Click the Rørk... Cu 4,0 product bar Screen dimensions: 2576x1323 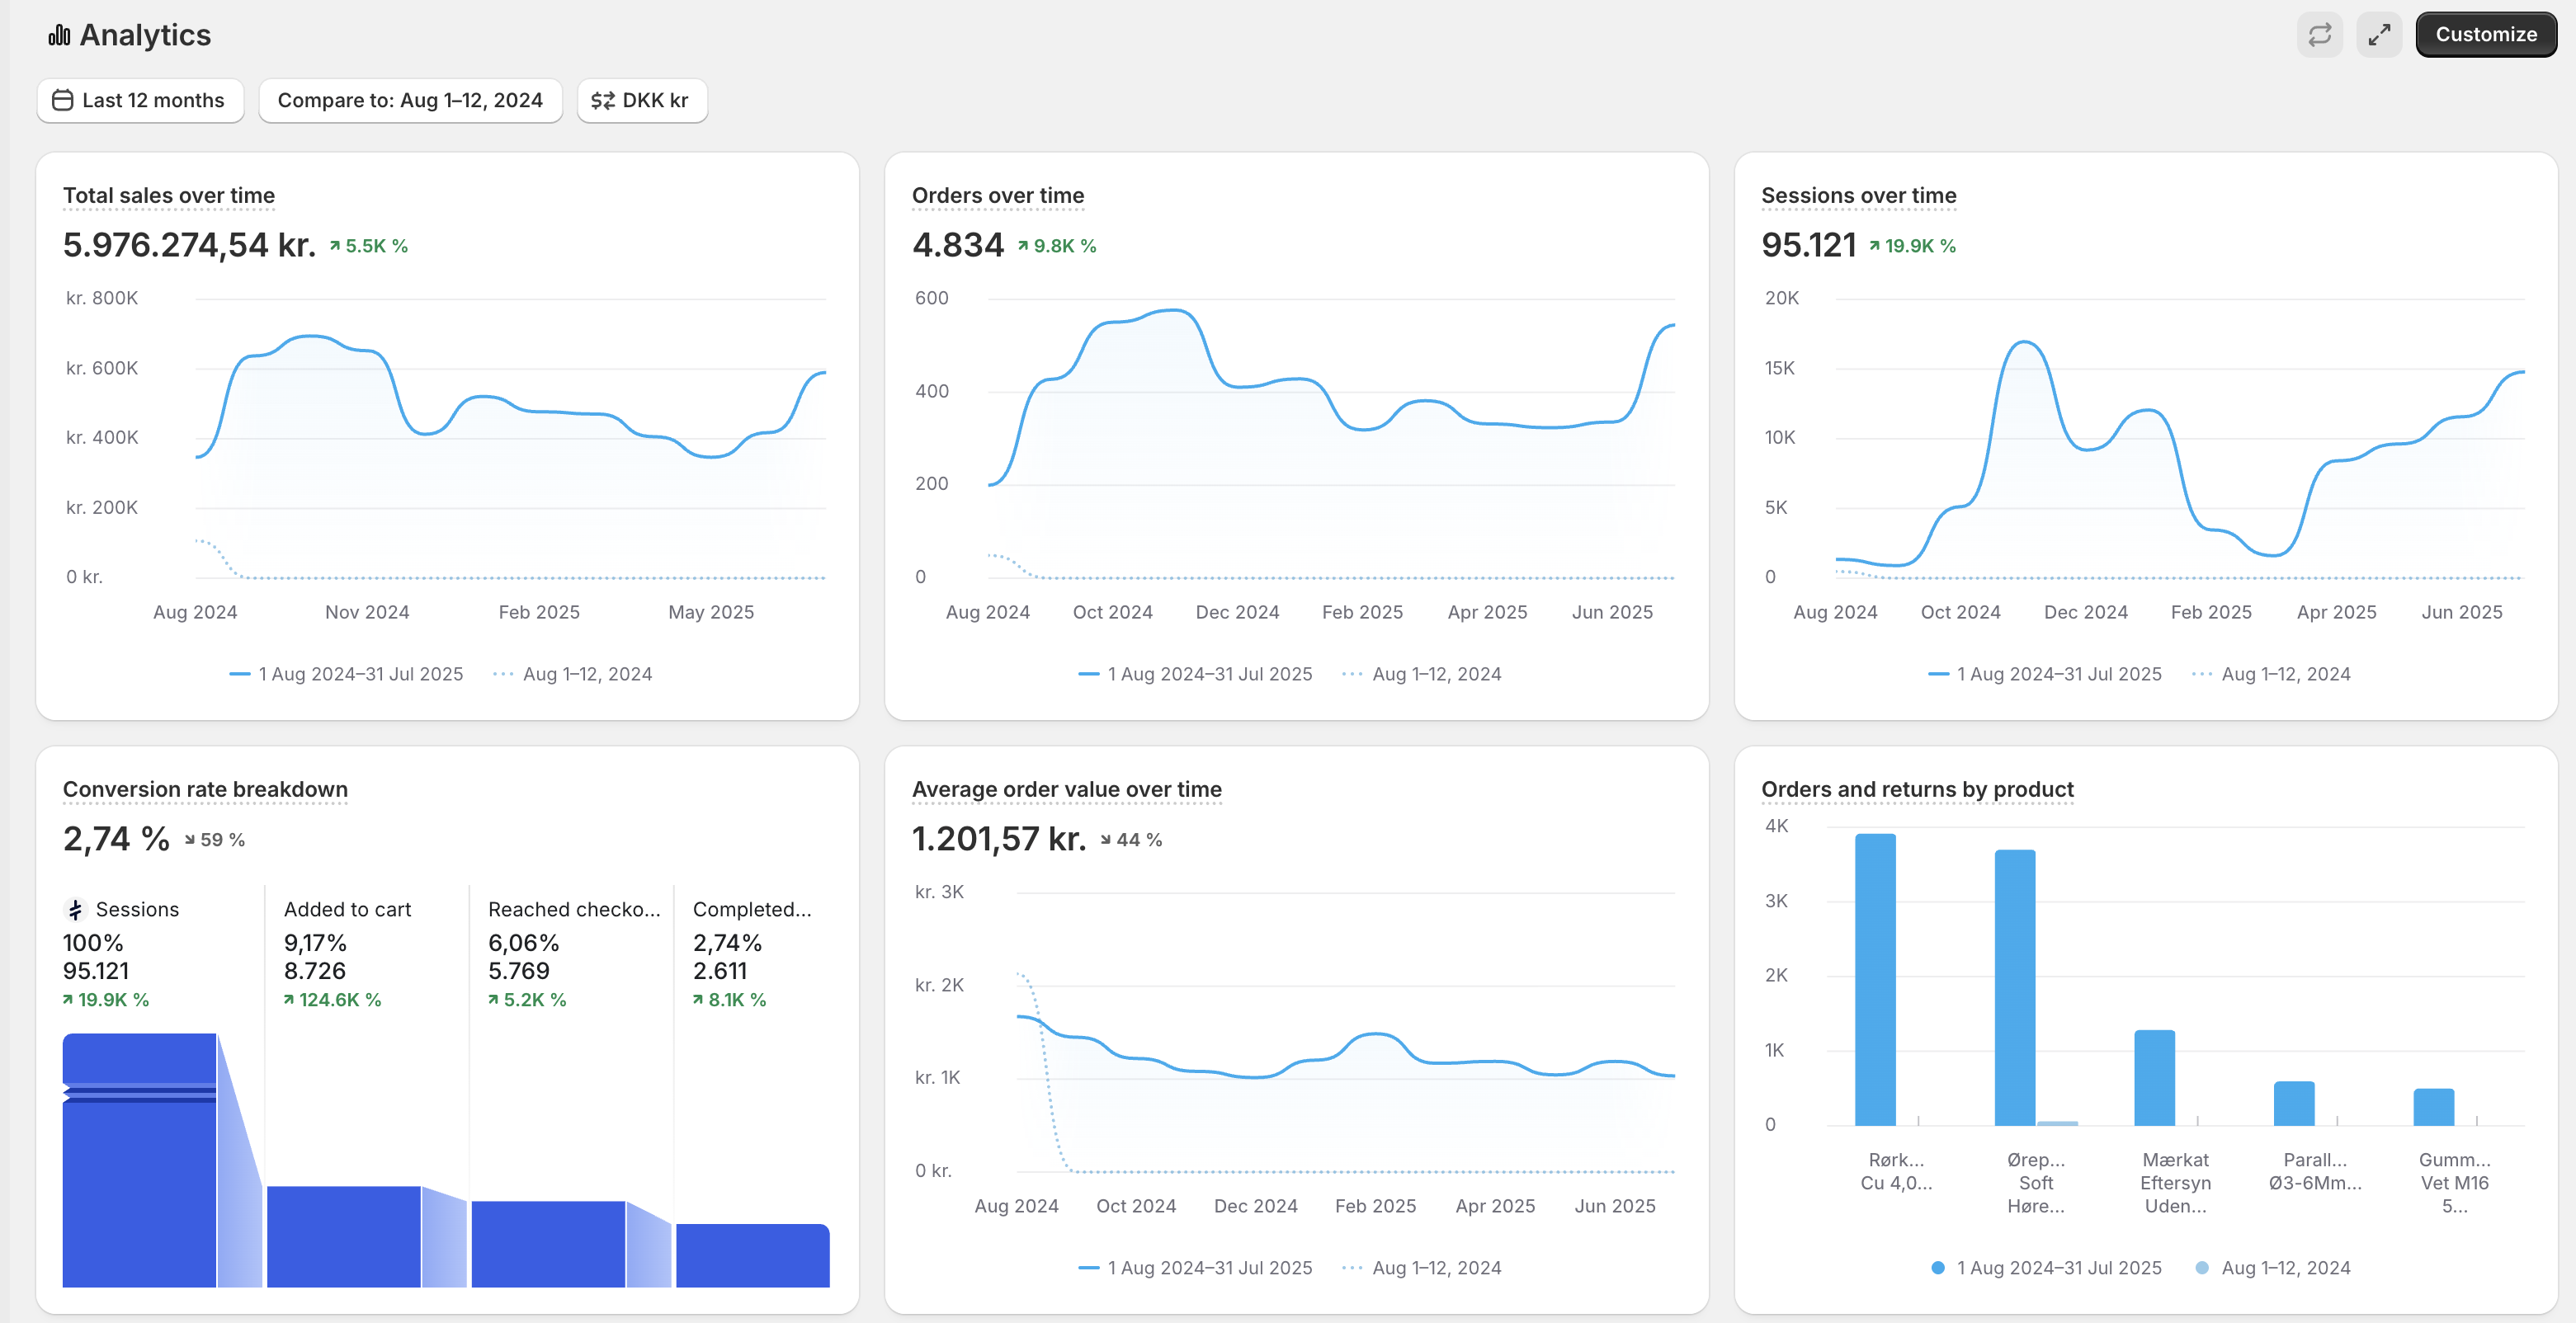tap(1875, 980)
